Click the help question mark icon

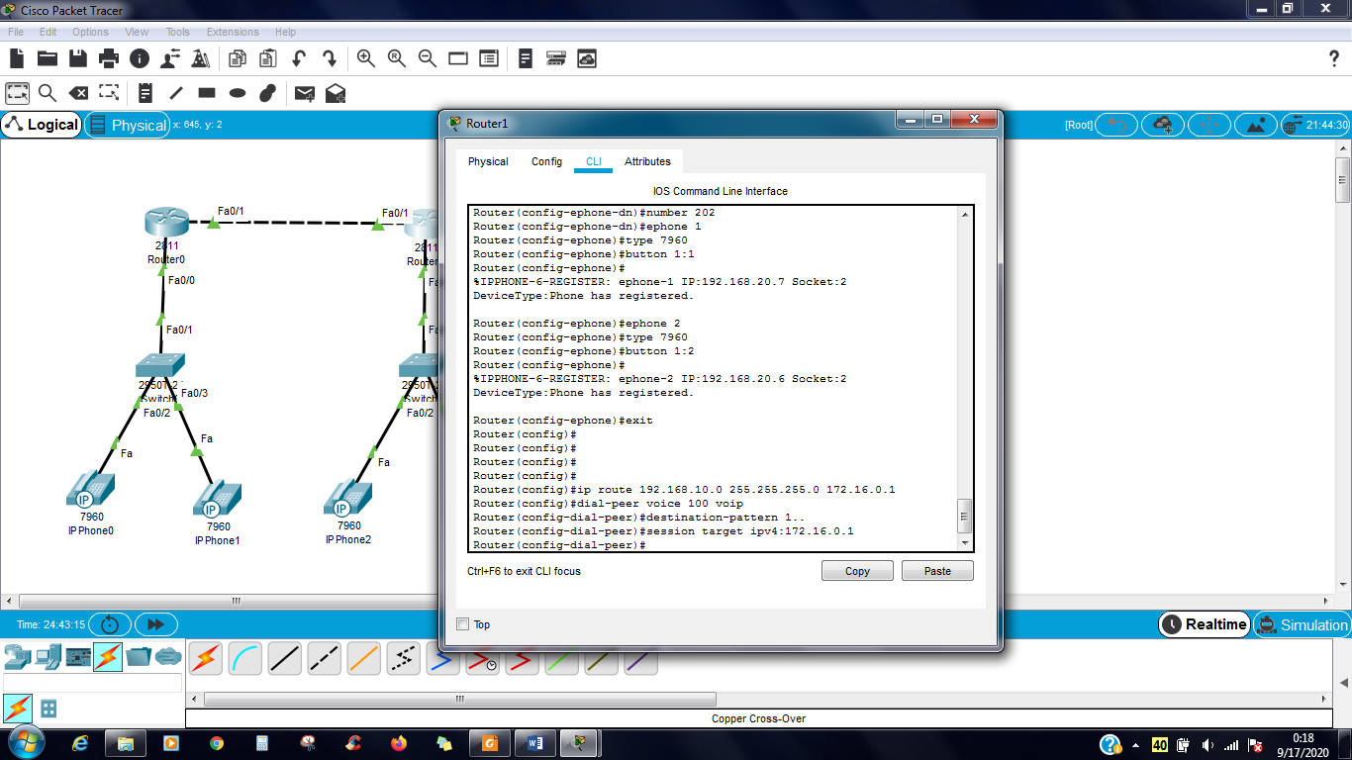coord(1333,58)
